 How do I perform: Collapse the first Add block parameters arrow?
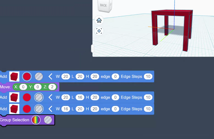pos(50,77)
